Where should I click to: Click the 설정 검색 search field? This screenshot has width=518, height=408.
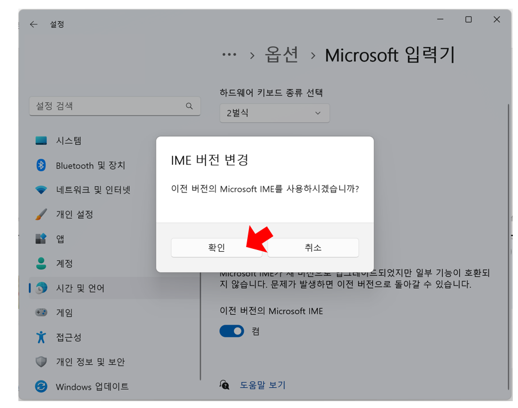[115, 106]
